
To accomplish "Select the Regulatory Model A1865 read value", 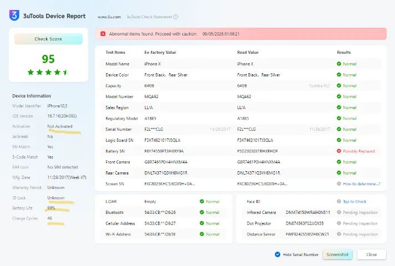I will [x=243, y=118].
